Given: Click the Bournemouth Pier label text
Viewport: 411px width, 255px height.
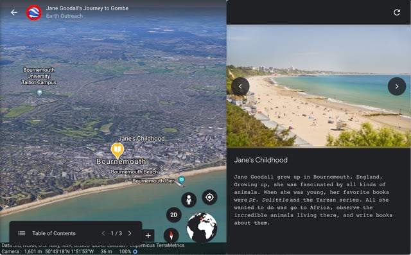Looking at the screenshot, I should click(x=153, y=181).
